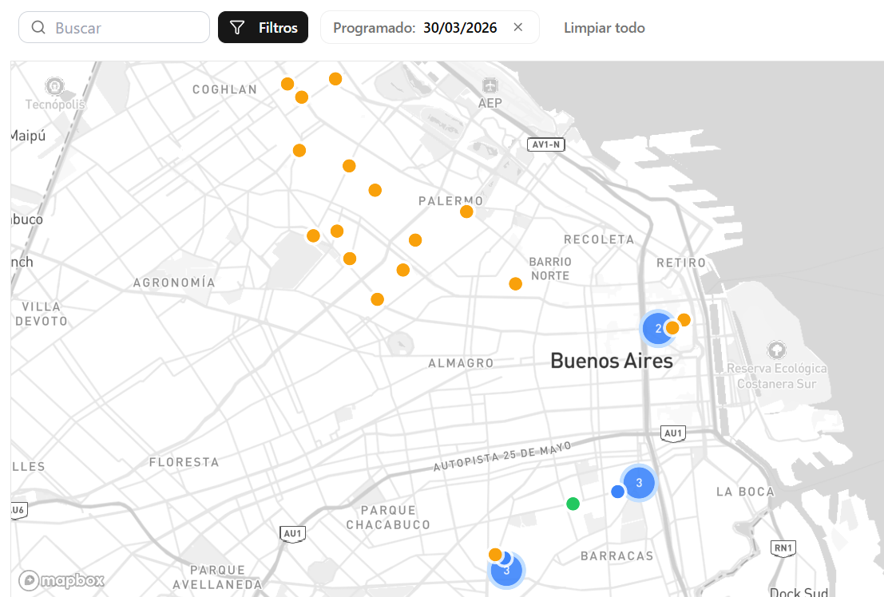This screenshot has height=597, width=884.
Task: Select the orange marker right of Coghlan label
Action: pyautogui.click(x=287, y=84)
